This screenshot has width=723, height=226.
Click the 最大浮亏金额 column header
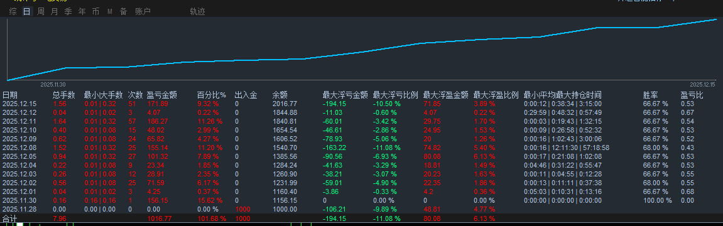pos(345,95)
